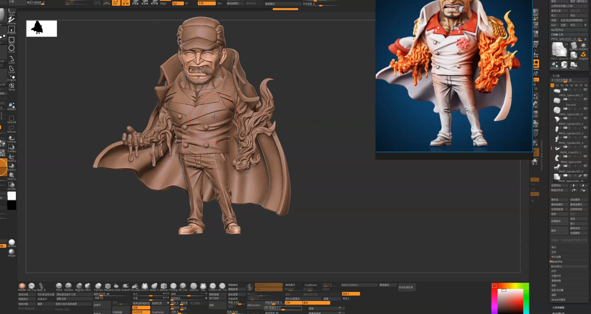
Task: Choose the Rope_B brush
Action: point(41,287)
